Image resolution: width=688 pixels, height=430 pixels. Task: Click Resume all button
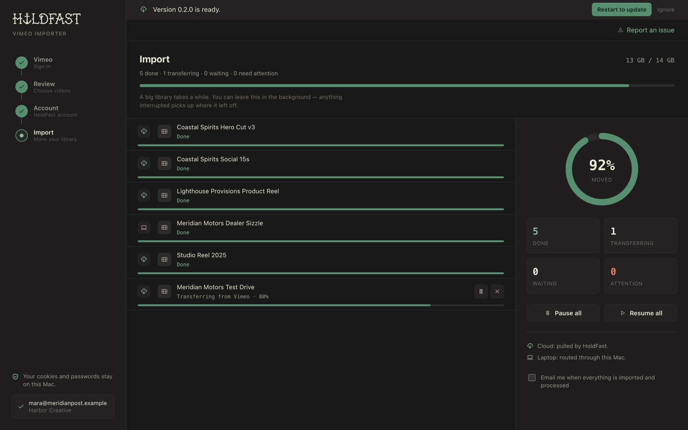tap(641, 313)
